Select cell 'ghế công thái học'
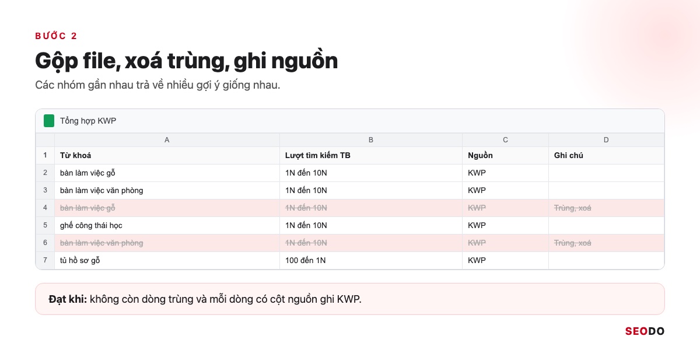Screen dimensions: 700x350 point(167,226)
